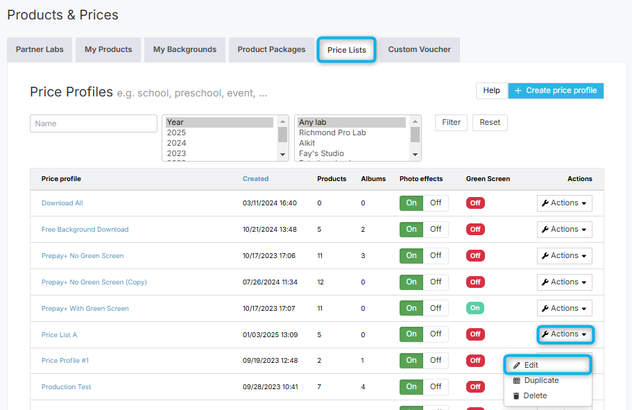Click Year list scroll-down arrow
The width and height of the screenshot is (632, 410).
tap(282, 155)
